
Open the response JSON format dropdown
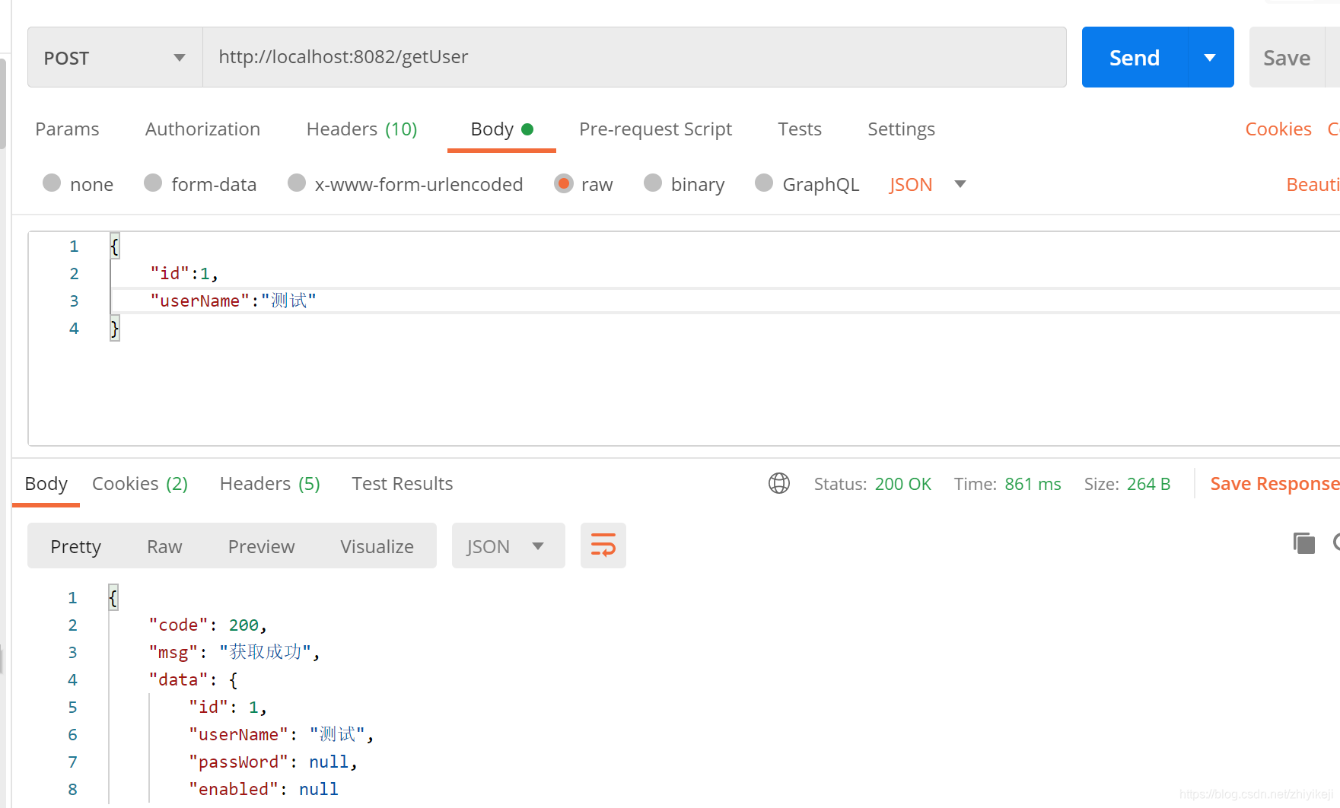(508, 546)
